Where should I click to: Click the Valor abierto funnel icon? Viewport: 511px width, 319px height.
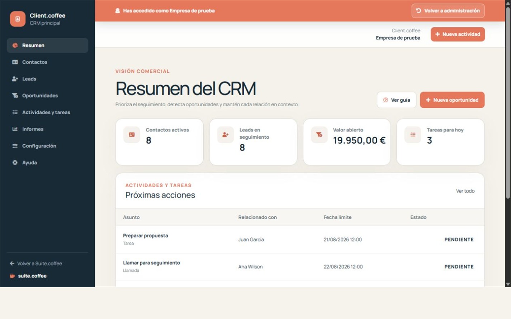(319, 135)
